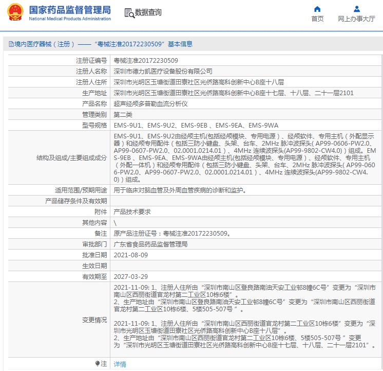
Task: Click the 原产品注册证号 remark value
Action: tap(172, 234)
